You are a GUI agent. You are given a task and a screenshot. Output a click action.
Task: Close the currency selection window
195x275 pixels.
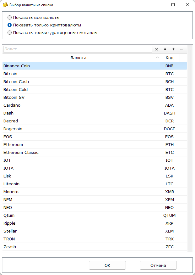187,5
